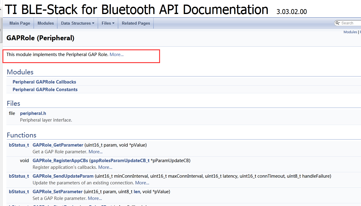Open GAPRole_GetParameter function documentation
This screenshot has height=206, width=361.
[58, 145]
